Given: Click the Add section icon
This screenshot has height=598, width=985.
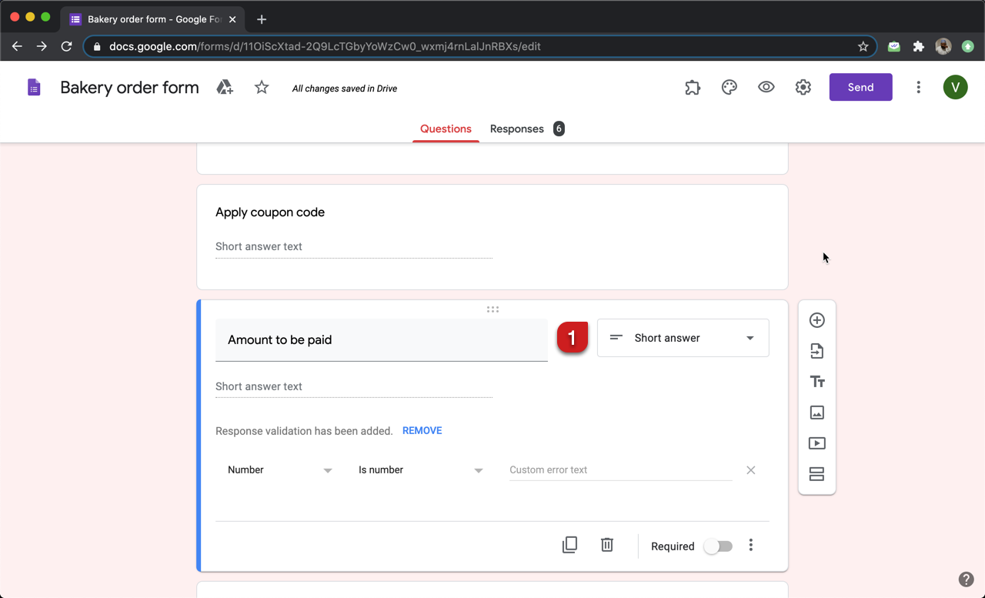Looking at the screenshot, I should tap(816, 474).
